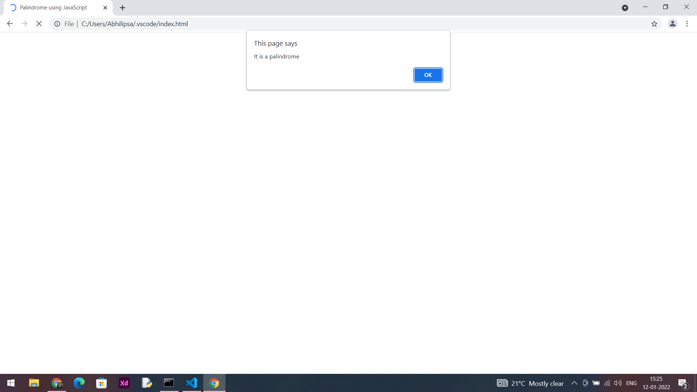This screenshot has height=392, width=697.
Task: Open File Explorer from the taskbar
Action: [x=34, y=383]
